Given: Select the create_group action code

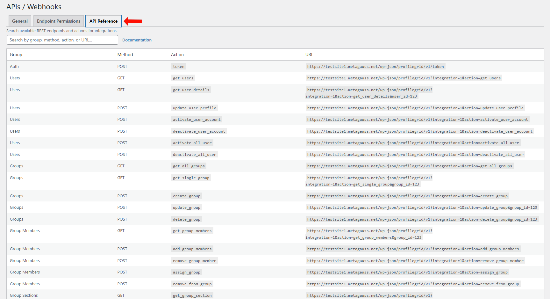Looking at the screenshot, I should coord(186,196).
